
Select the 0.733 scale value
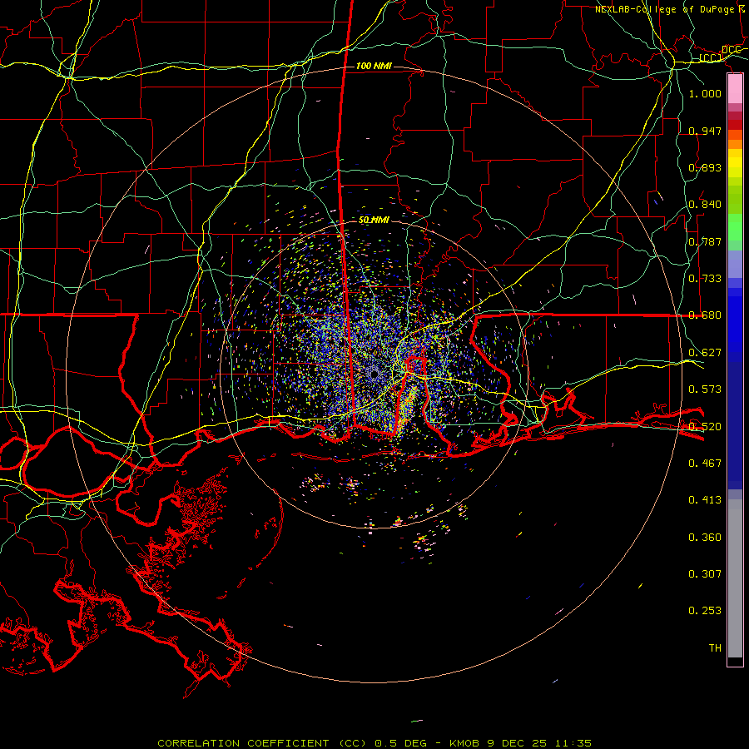click(x=705, y=279)
